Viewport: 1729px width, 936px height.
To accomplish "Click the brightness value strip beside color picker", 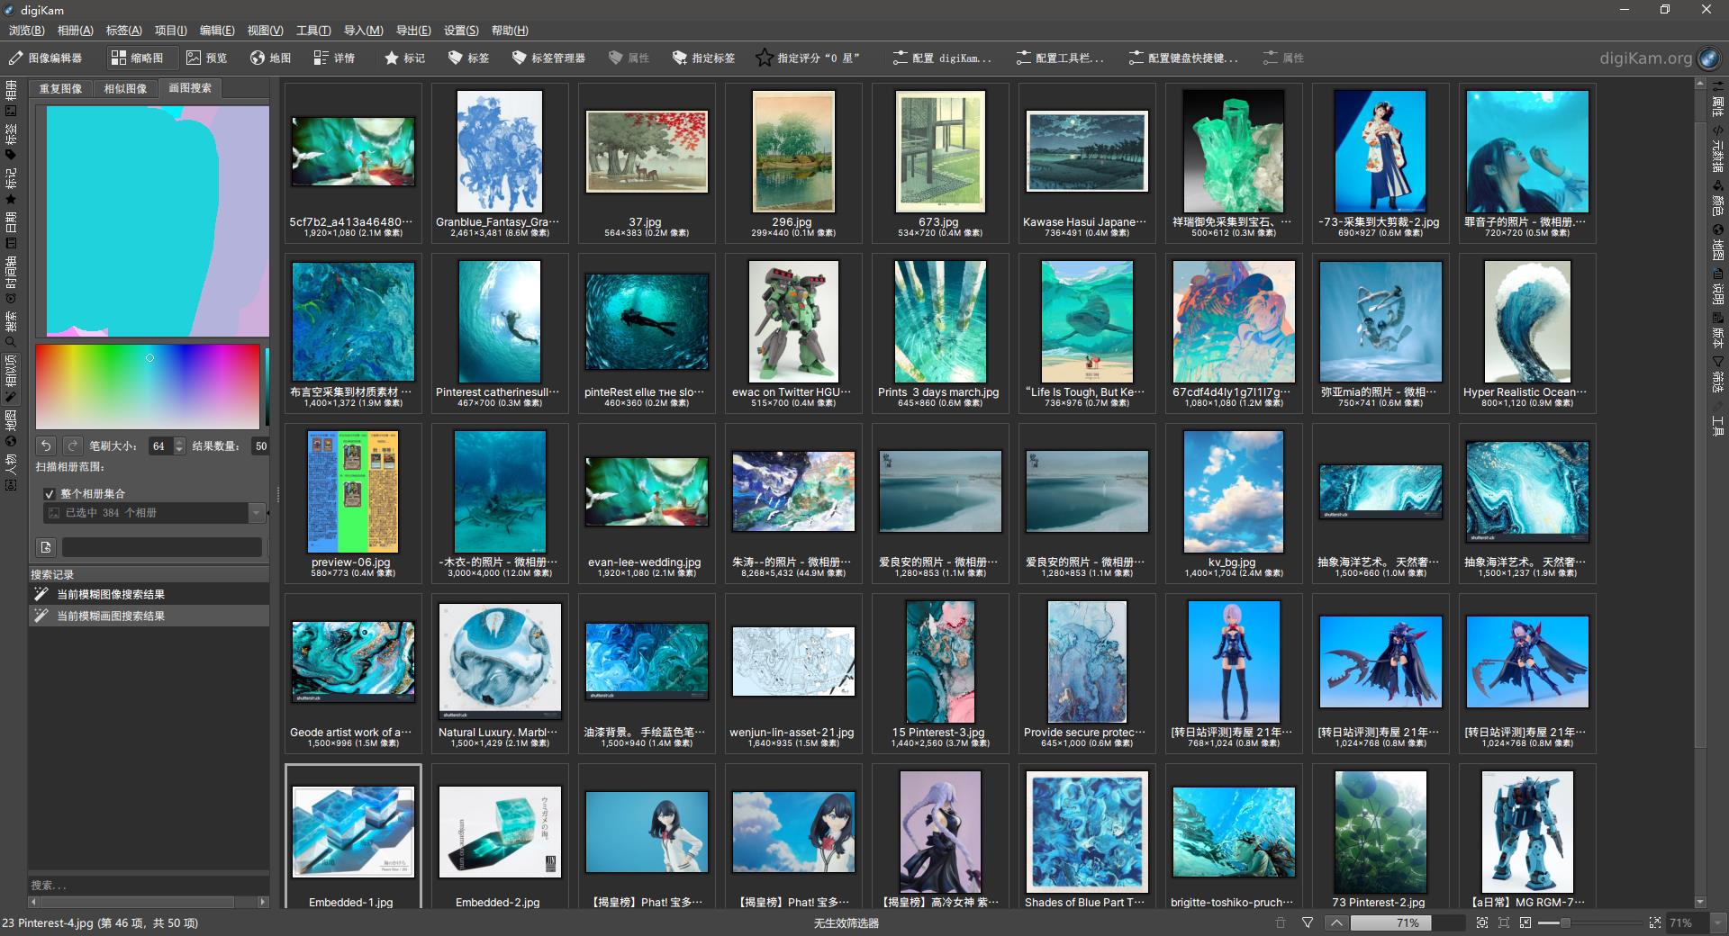I will click(267, 387).
